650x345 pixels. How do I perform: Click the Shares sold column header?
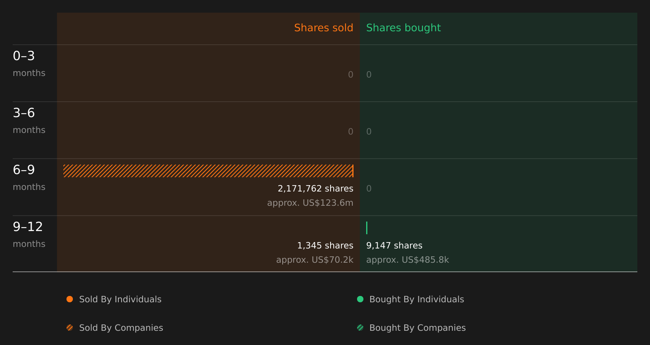(x=323, y=28)
